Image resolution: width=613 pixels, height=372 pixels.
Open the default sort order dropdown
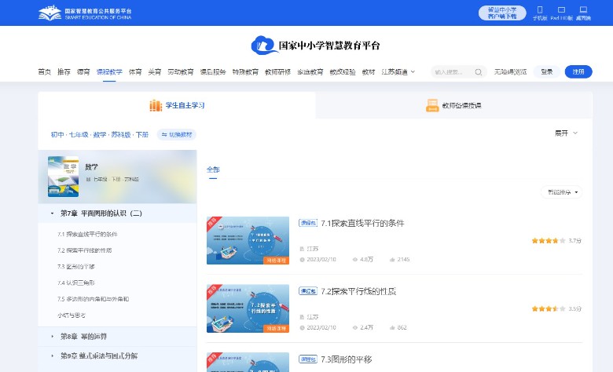coord(562,191)
